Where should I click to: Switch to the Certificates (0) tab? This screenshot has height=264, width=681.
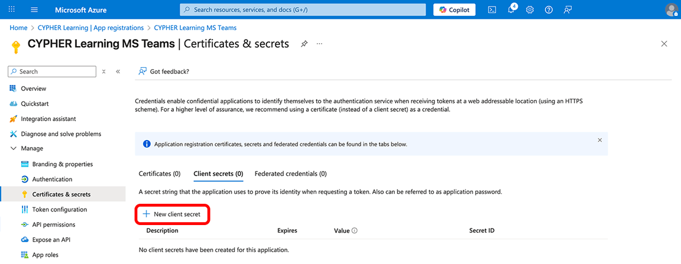160,174
